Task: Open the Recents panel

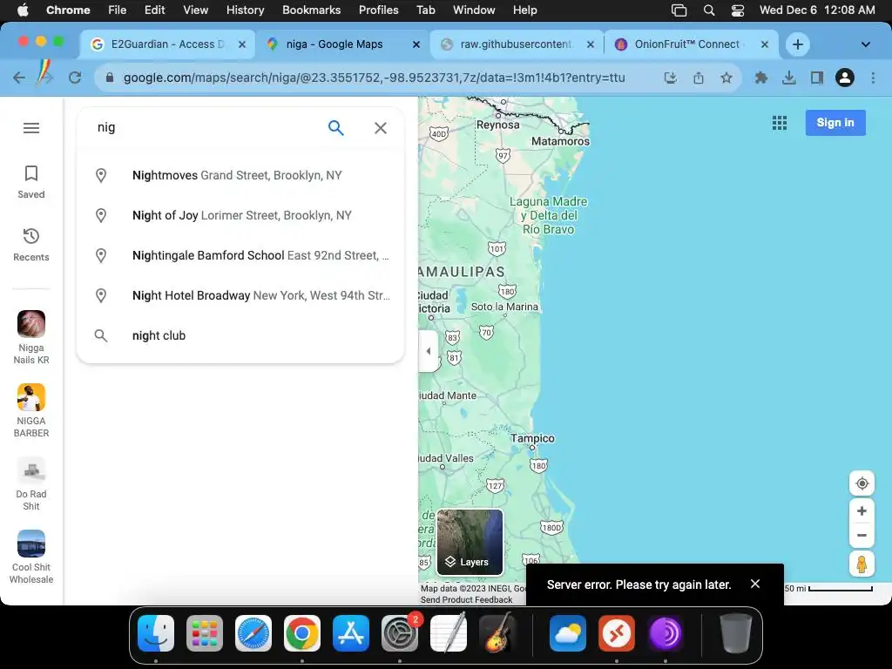Action: click(31, 245)
